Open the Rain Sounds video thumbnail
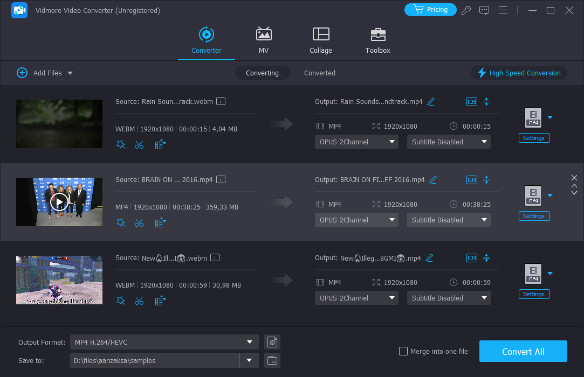The image size is (584, 377). coord(59,123)
